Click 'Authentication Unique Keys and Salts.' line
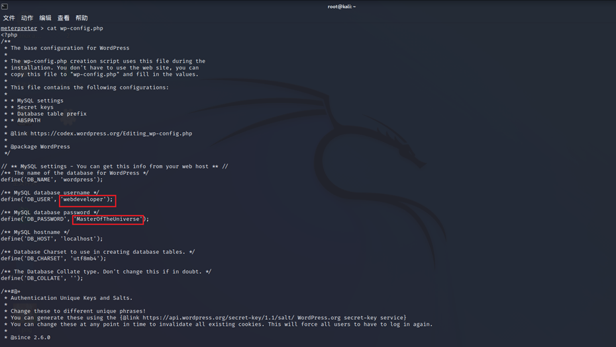The image size is (616, 347). 68,298
